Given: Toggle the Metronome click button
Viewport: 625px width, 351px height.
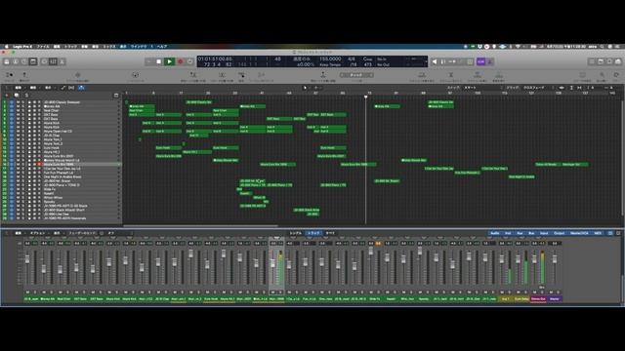Looking at the screenshot, I should click(490, 61).
